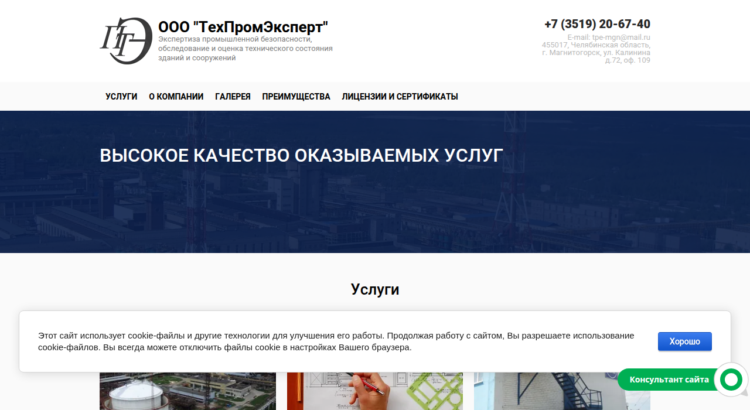
Task: Call phone number +7 (3519) 20-67-40
Action: pos(597,24)
